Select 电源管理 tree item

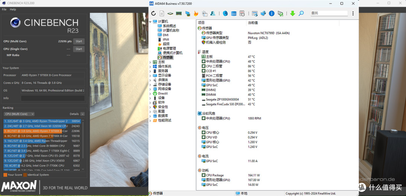point(169,49)
